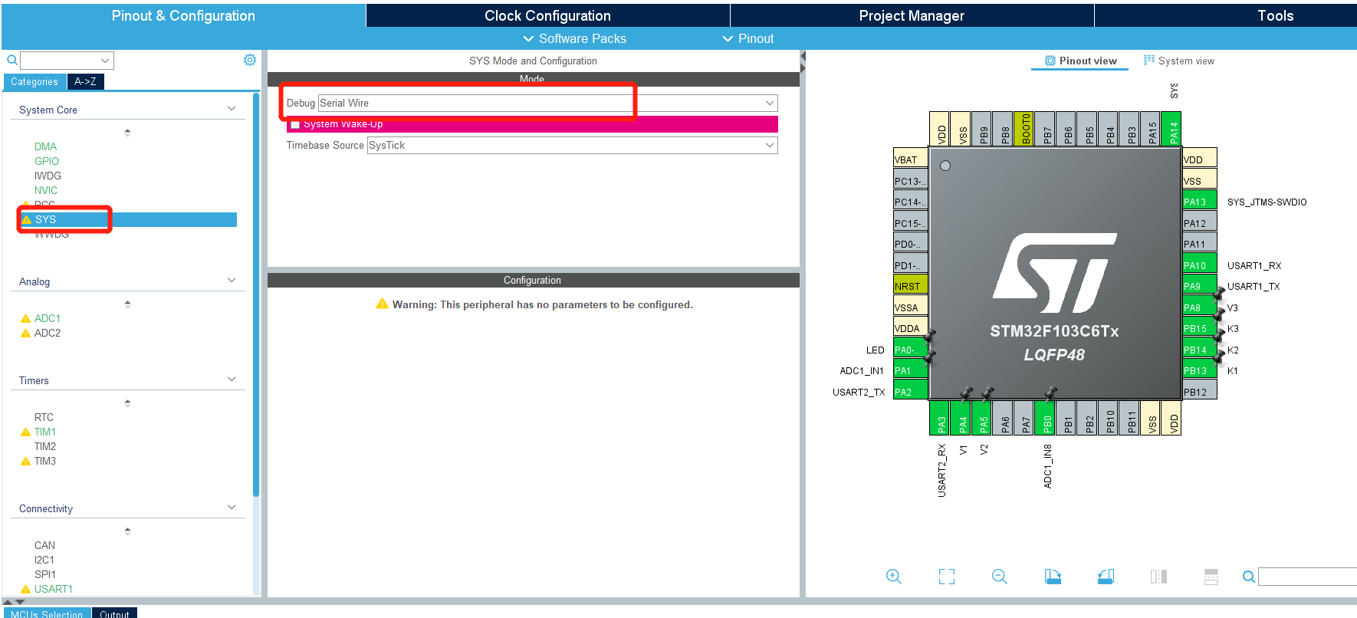1357x618 pixels.
Task: Select CAN under Connectivity
Action: click(44, 545)
